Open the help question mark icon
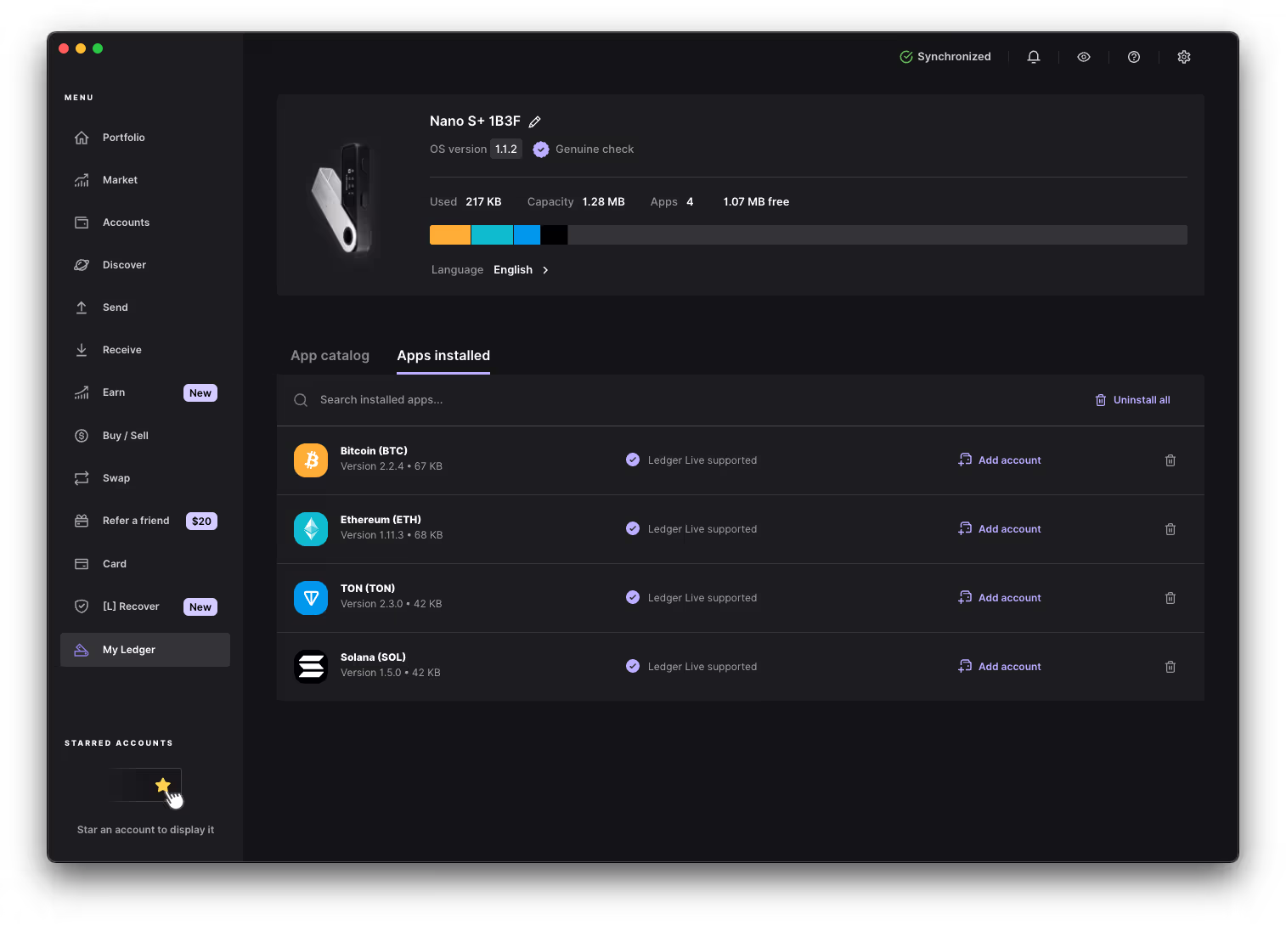Screen dimensions: 1286x925 point(1133,57)
